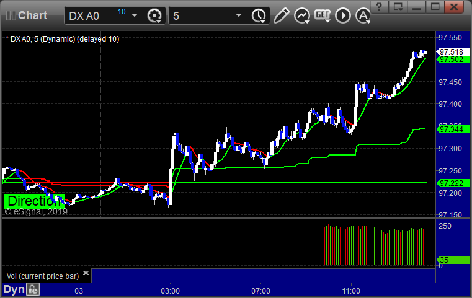Click the Chart window grip icon
Screen dimensions: 472x298
11,15
